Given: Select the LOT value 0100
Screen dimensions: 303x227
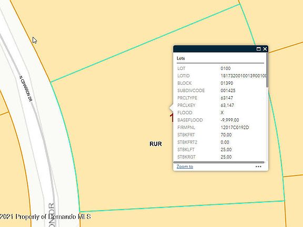Looking at the screenshot, I should (x=226, y=68).
